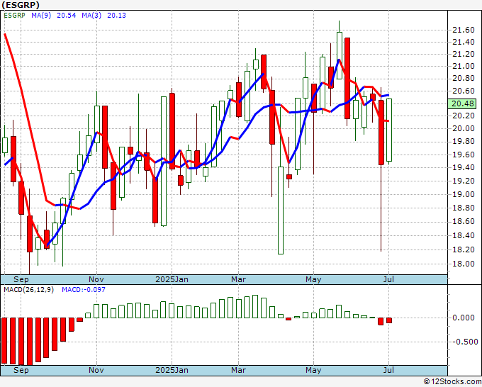This screenshot has width=482, height=387.
Task: Click the Mar label on price time axis
Action: coord(239,279)
